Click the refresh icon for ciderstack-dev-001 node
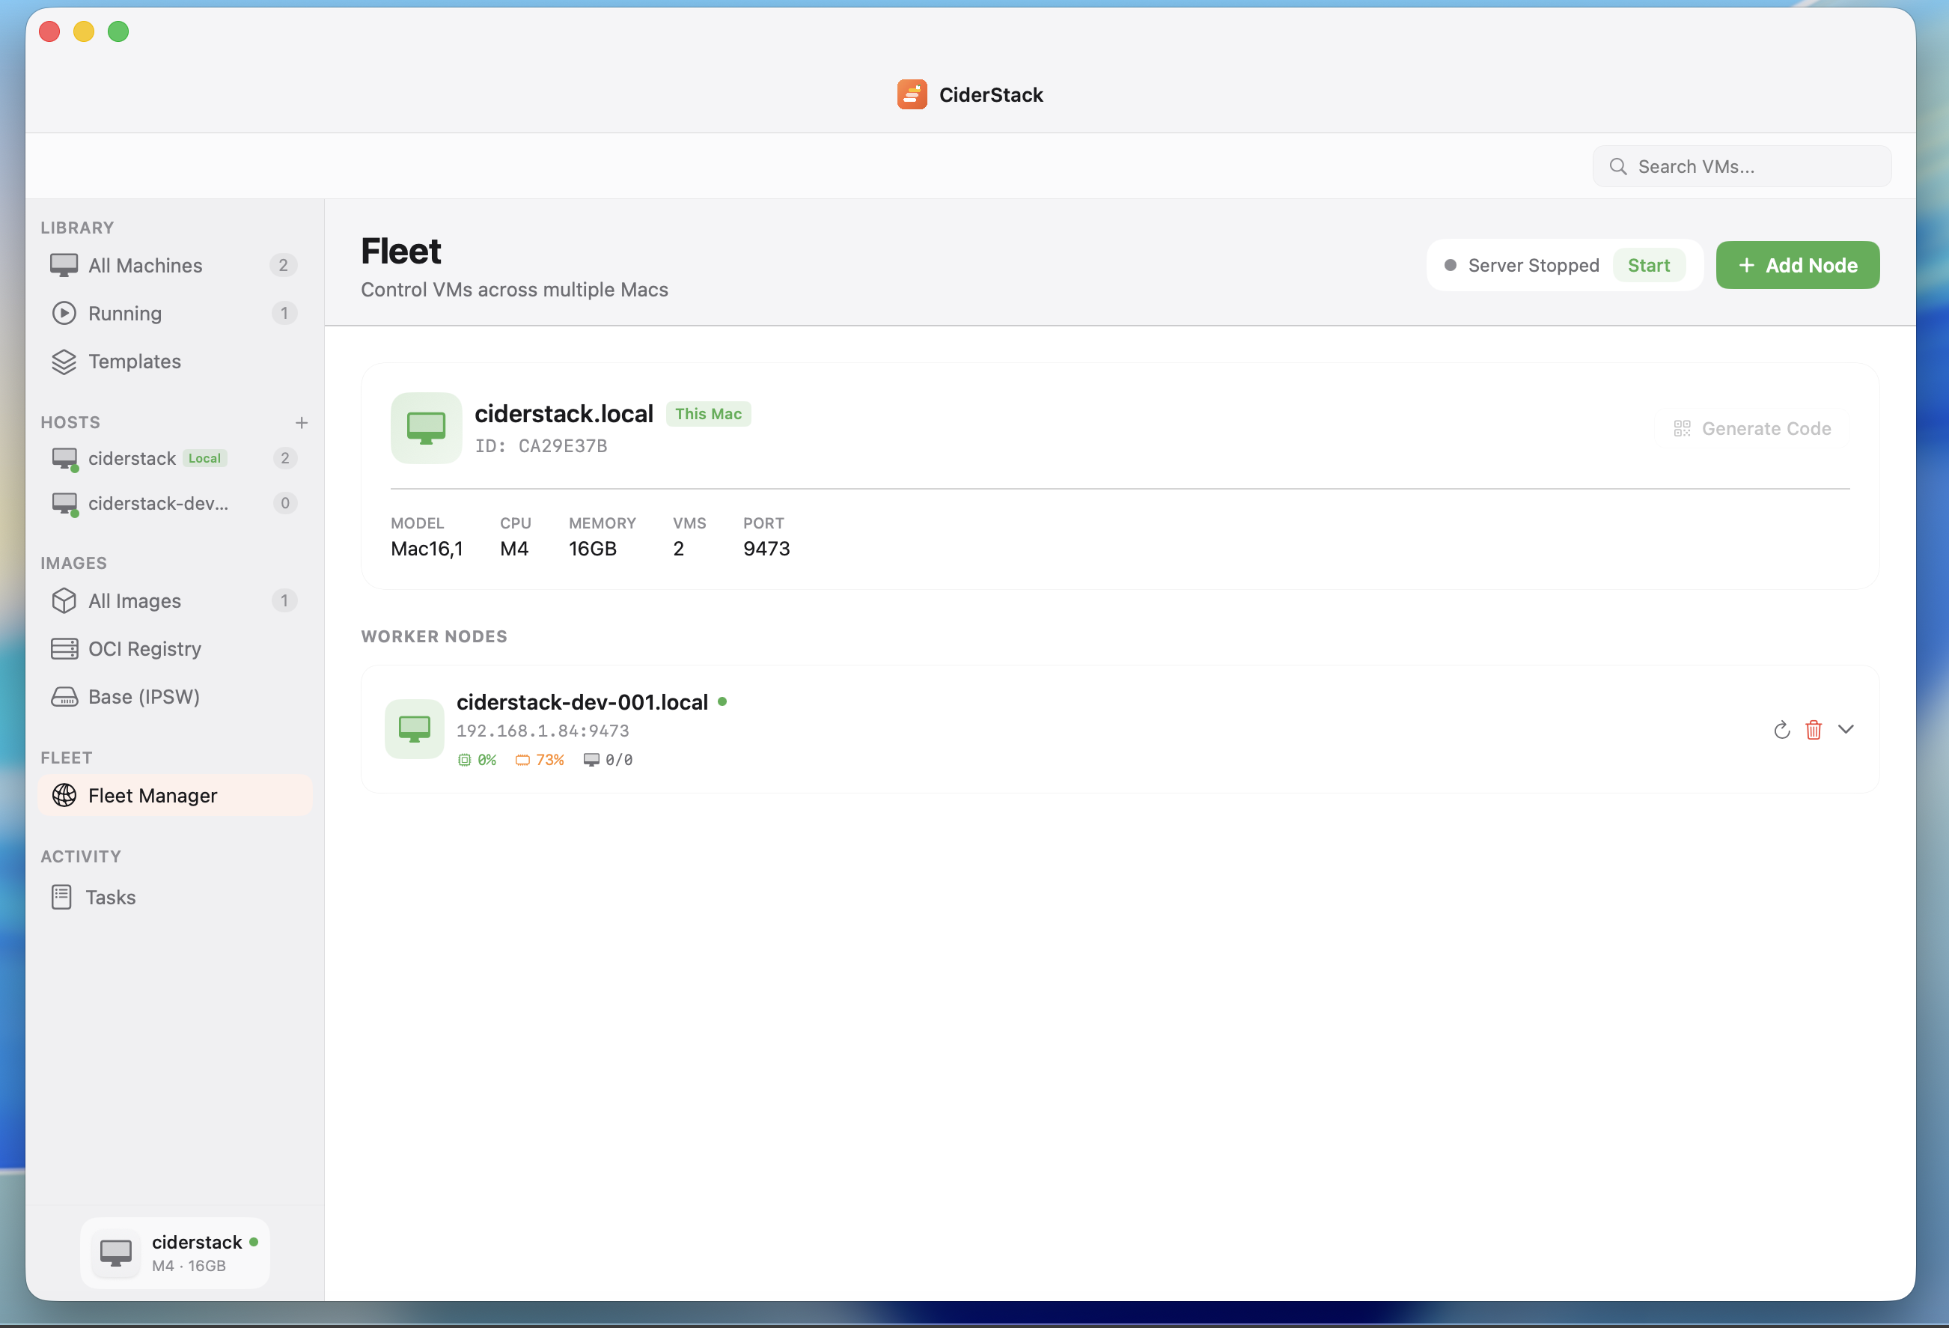The width and height of the screenshot is (1949, 1328). (1781, 730)
